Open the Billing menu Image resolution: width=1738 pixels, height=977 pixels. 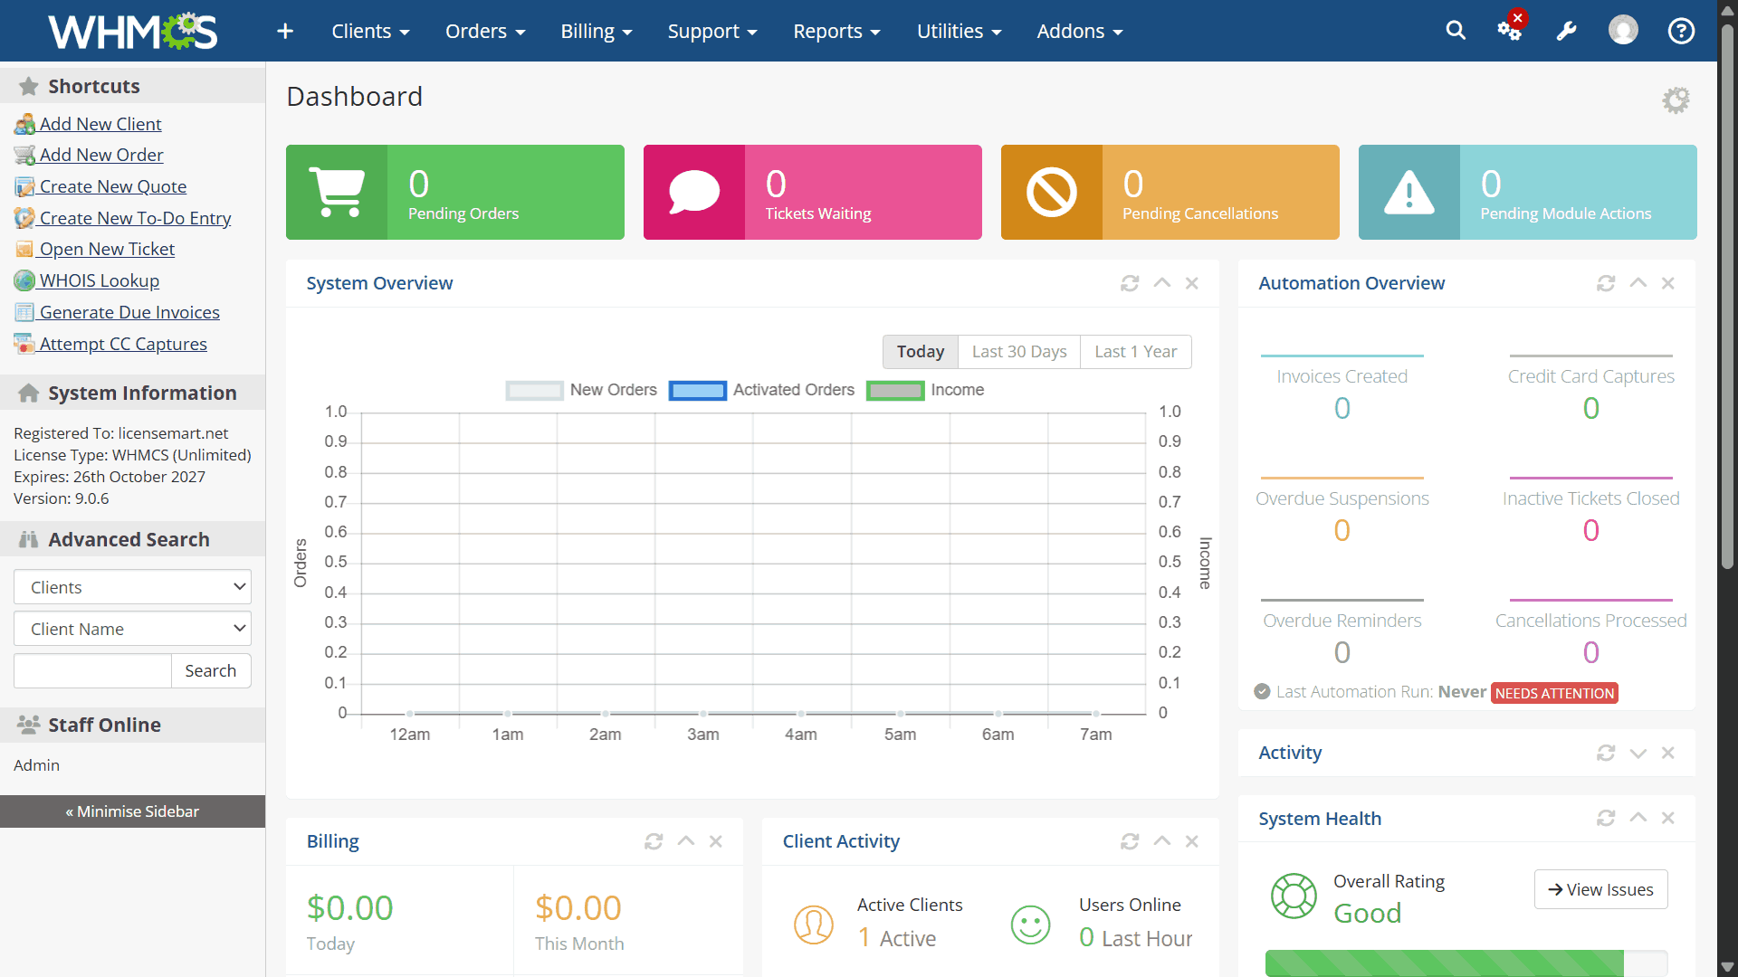[597, 31]
